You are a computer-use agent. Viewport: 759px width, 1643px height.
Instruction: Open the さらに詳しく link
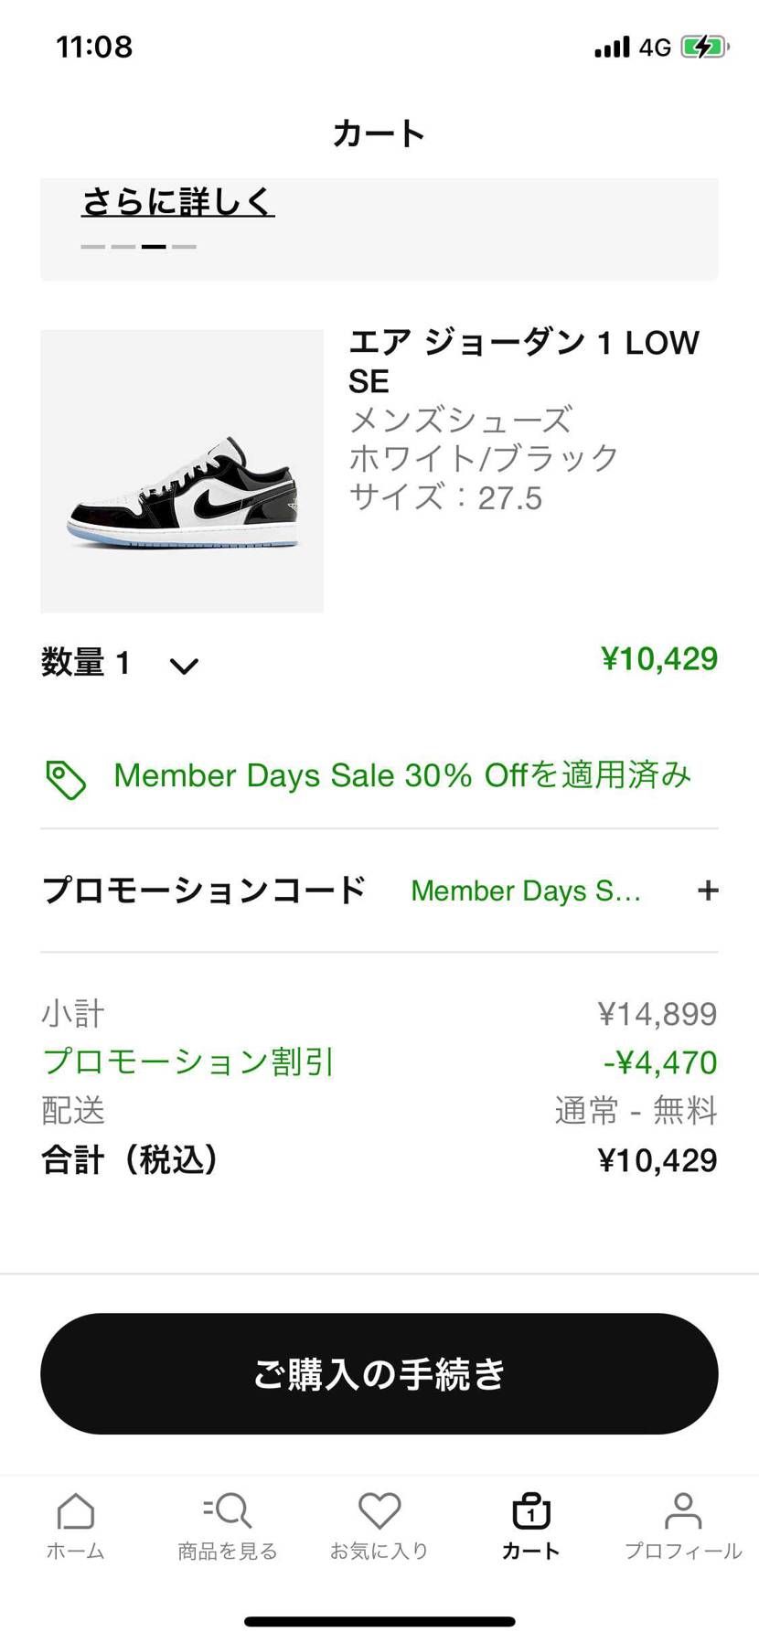click(x=178, y=201)
